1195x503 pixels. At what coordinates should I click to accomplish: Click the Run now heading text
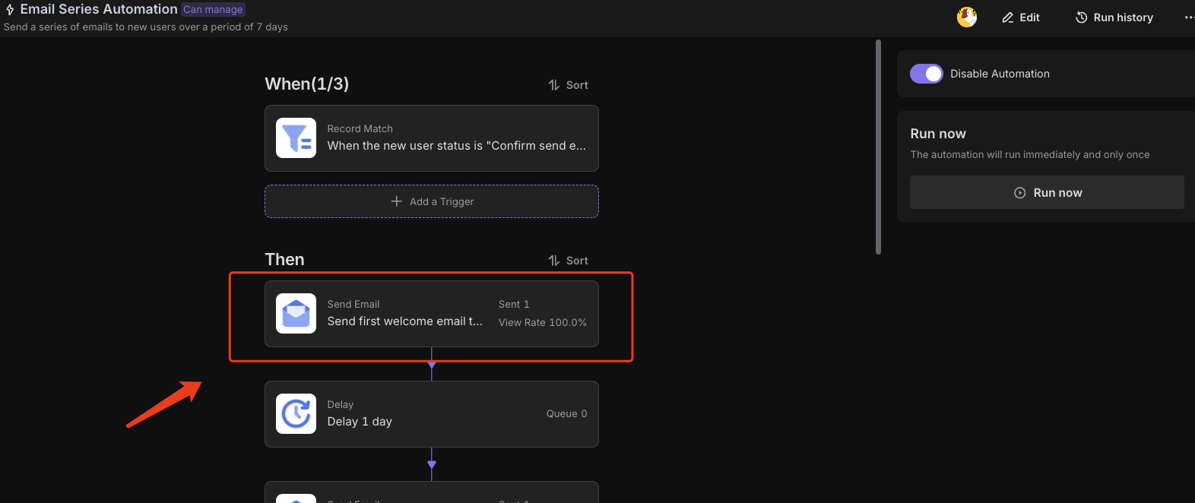point(938,134)
